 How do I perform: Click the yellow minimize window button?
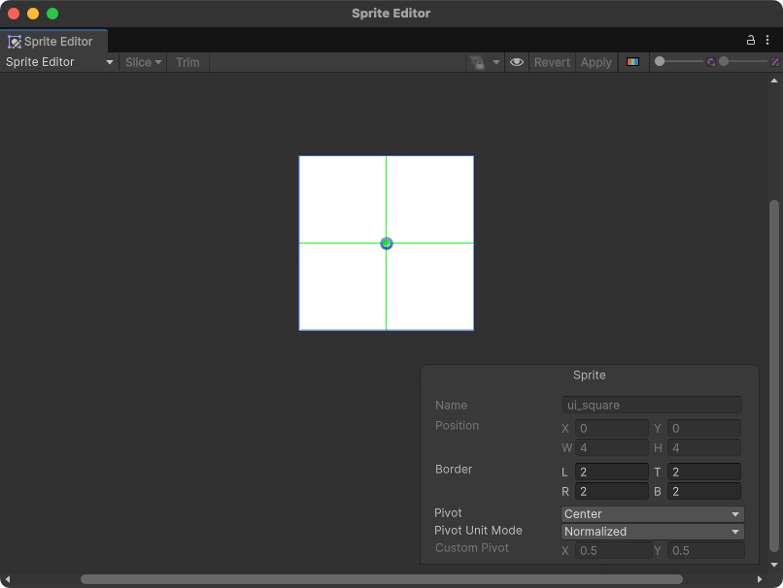[x=33, y=14]
